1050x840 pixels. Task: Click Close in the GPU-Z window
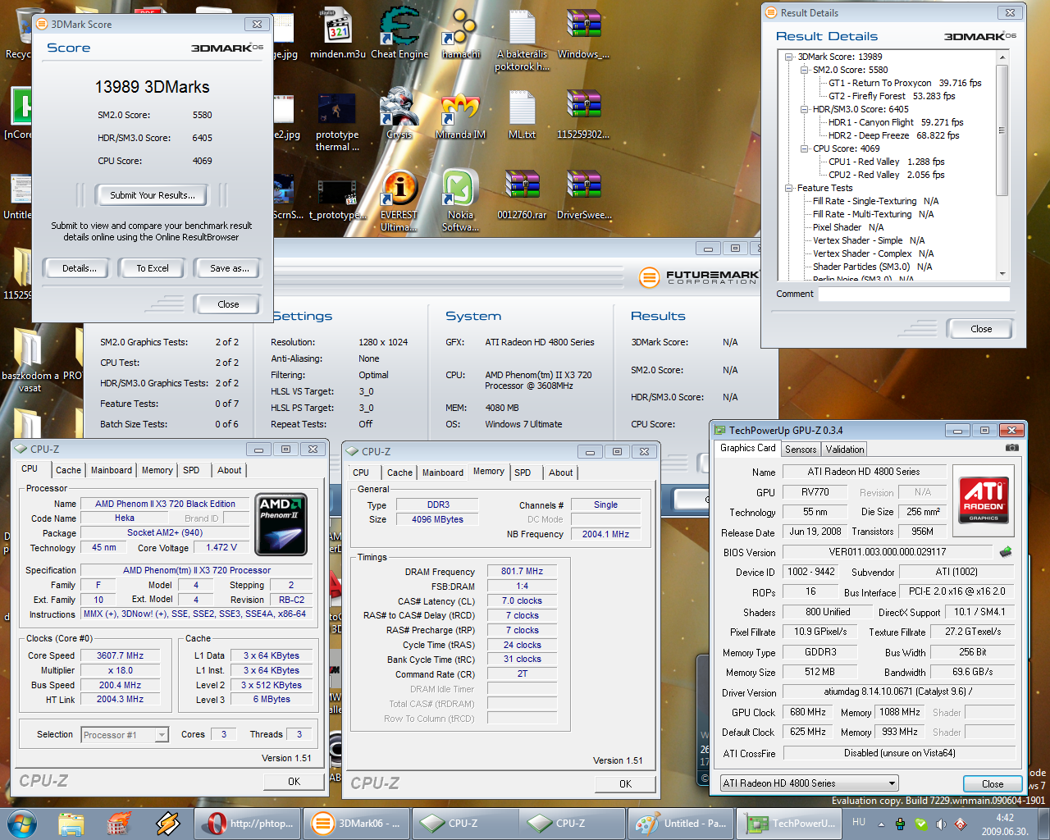point(993,784)
